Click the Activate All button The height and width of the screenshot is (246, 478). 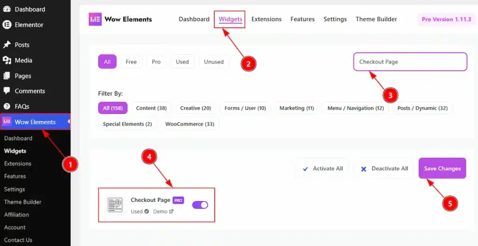point(323,168)
